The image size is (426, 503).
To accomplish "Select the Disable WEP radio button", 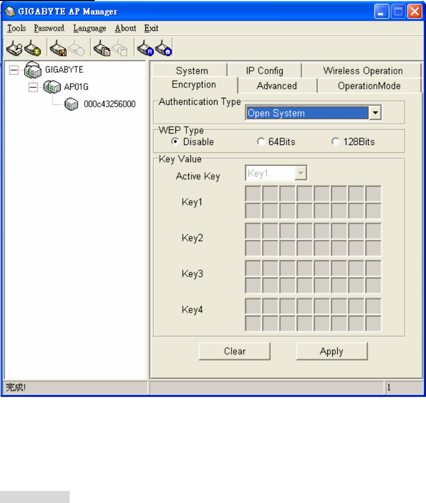I will [x=175, y=141].
